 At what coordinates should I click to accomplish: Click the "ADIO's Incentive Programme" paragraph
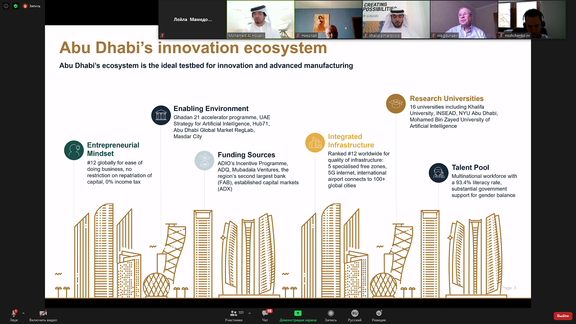click(258, 176)
